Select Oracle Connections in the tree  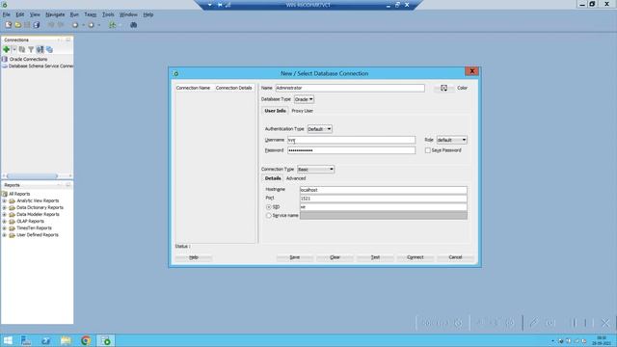pos(28,59)
